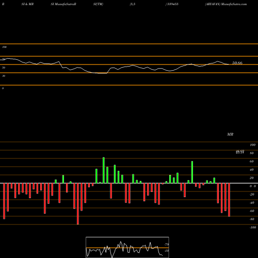Image resolution: width=258 pixels, height=258 pixels.
Task: Click the 'SI MunafaSutraR' header text
Action: coord(63,4)
